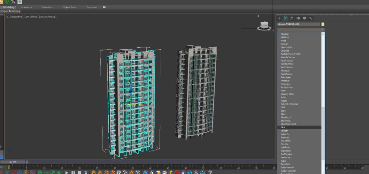The width and height of the screenshot is (369, 174).
Task: Open the Modify command panel tab
Action: 285,18
